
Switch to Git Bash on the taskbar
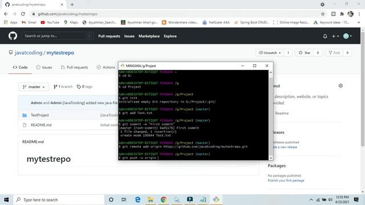pyautogui.click(x=216, y=200)
